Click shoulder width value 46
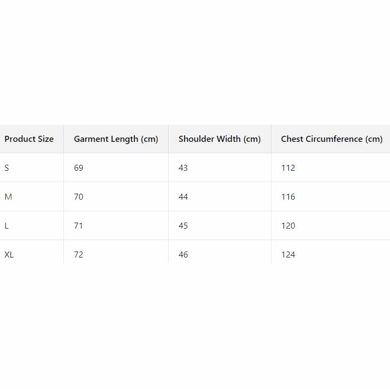Image resolution: width=390 pixels, height=389 pixels. tap(183, 255)
